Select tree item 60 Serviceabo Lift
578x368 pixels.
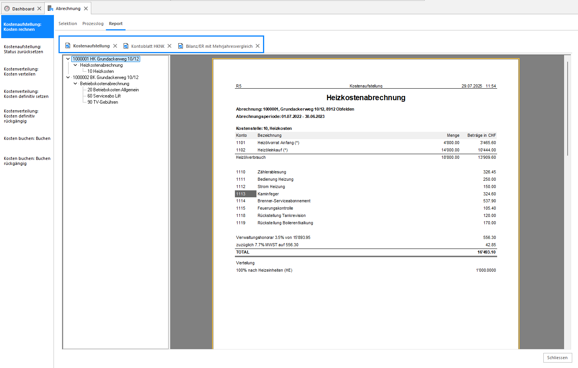(x=104, y=96)
